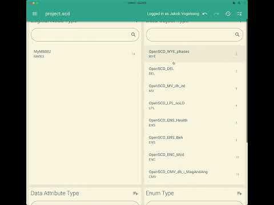Select the MyMMXU logical node type
Image resolution: width=274 pixels, height=205 pixels.
pos(85,54)
